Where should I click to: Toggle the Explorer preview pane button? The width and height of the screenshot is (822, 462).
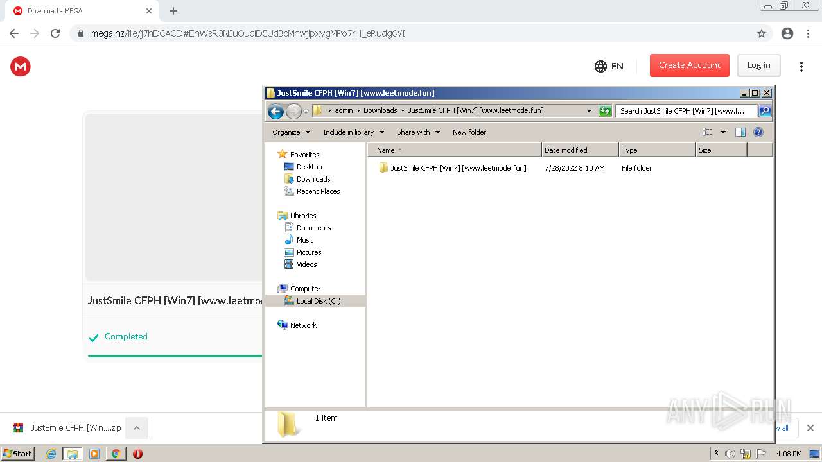point(740,132)
